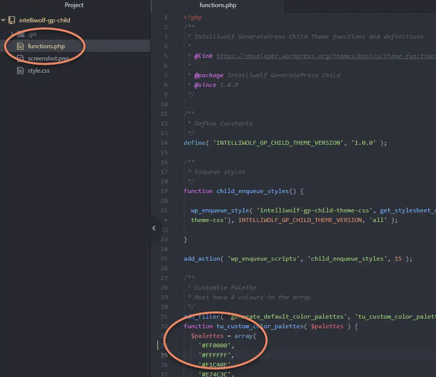Image resolution: width=436 pixels, height=377 pixels.
Task: Hide the tree view with the chevron handle
Action: [x=154, y=228]
